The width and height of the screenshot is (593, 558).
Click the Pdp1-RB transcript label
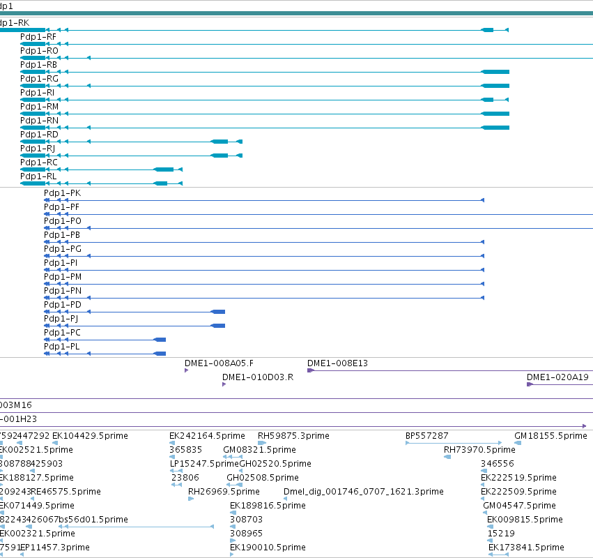[38, 65]
